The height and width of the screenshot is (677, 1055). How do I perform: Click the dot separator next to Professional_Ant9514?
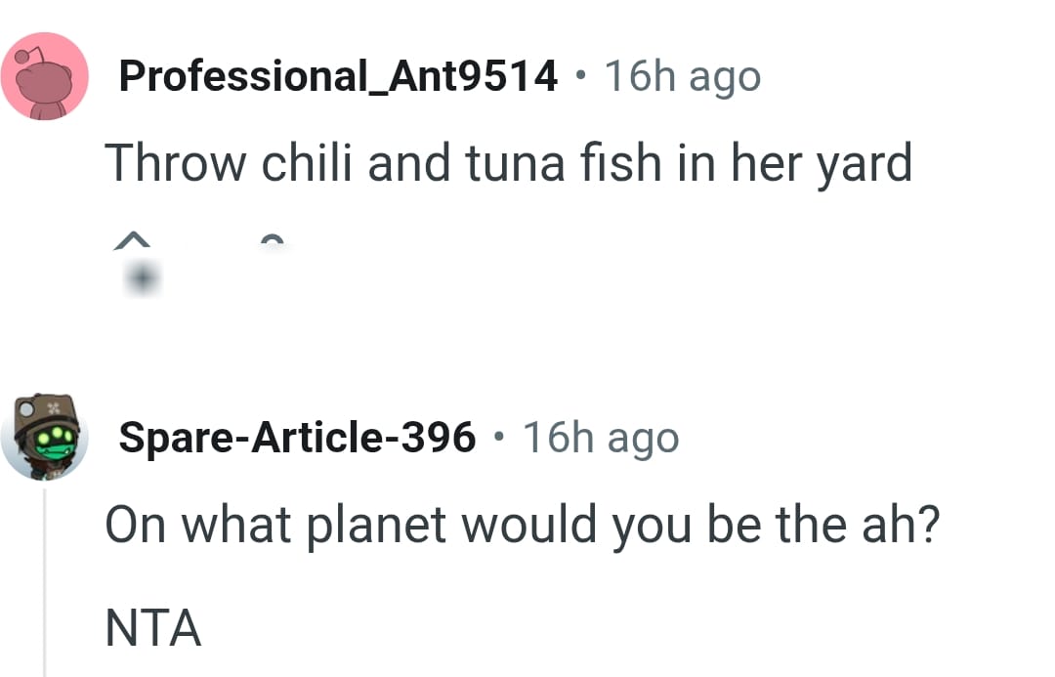581,75
